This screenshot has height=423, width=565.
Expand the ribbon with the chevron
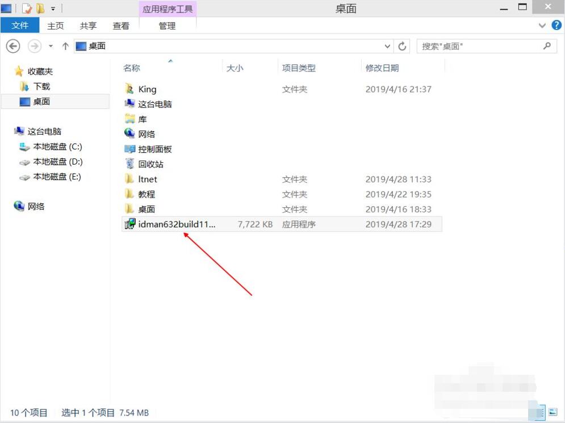[x=542, y=25]
